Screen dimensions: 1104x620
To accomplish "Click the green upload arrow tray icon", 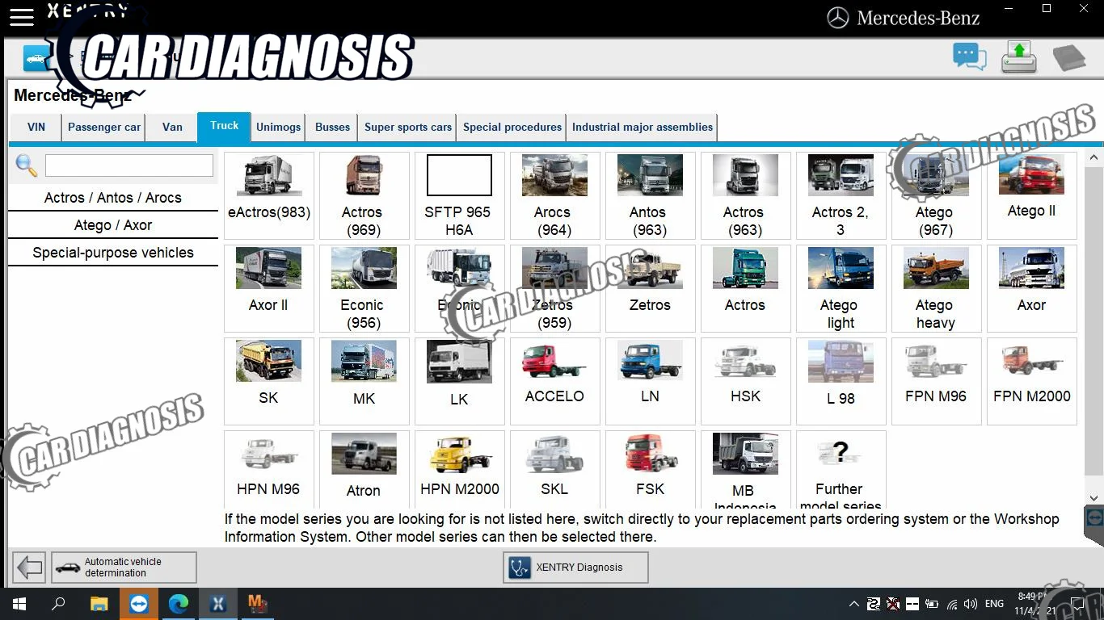I will click(x=1018, y=57).
